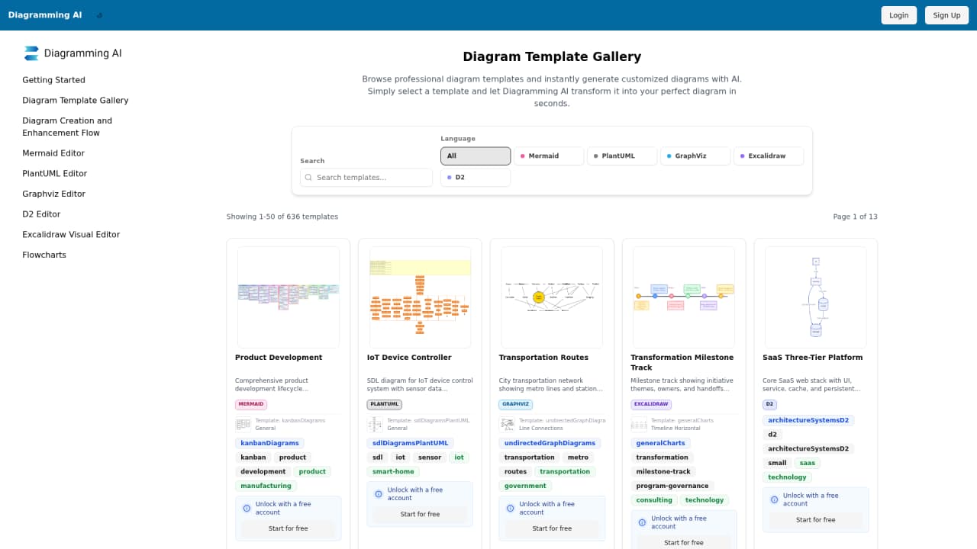Click the magnifier icon in the search box
The image size is (977, 549).
(x=308, y=178)
